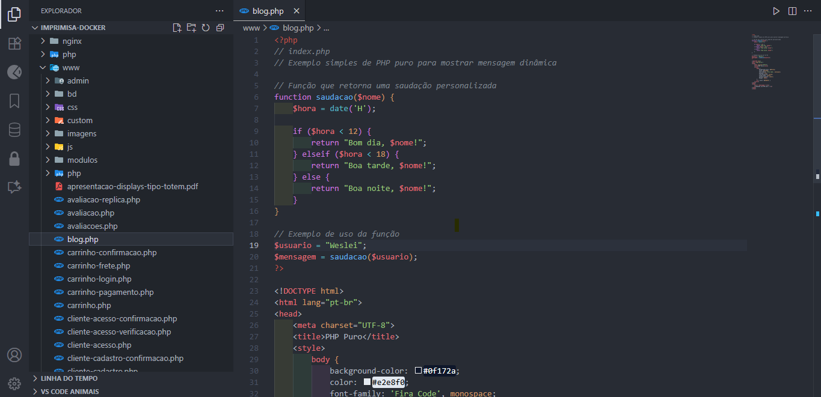Viewport: 821px width, 397px height.
Task: Run the blog.php file with the play button
Action: [x=776, y=10]
